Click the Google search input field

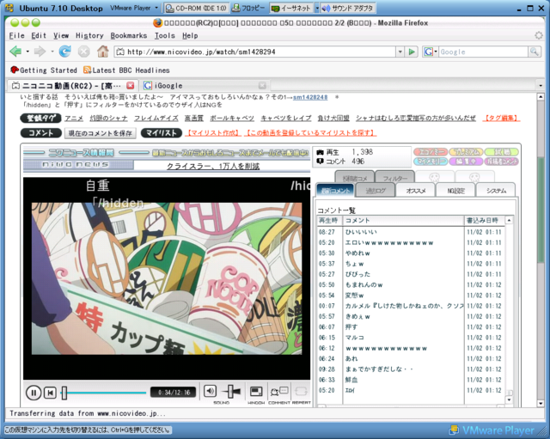tap(483, 52)
